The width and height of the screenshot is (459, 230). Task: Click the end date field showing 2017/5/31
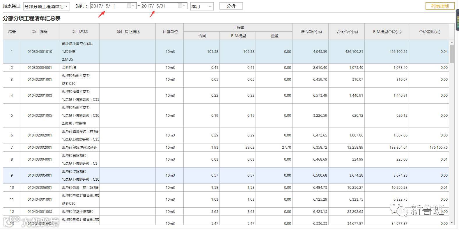pos(164,6)
